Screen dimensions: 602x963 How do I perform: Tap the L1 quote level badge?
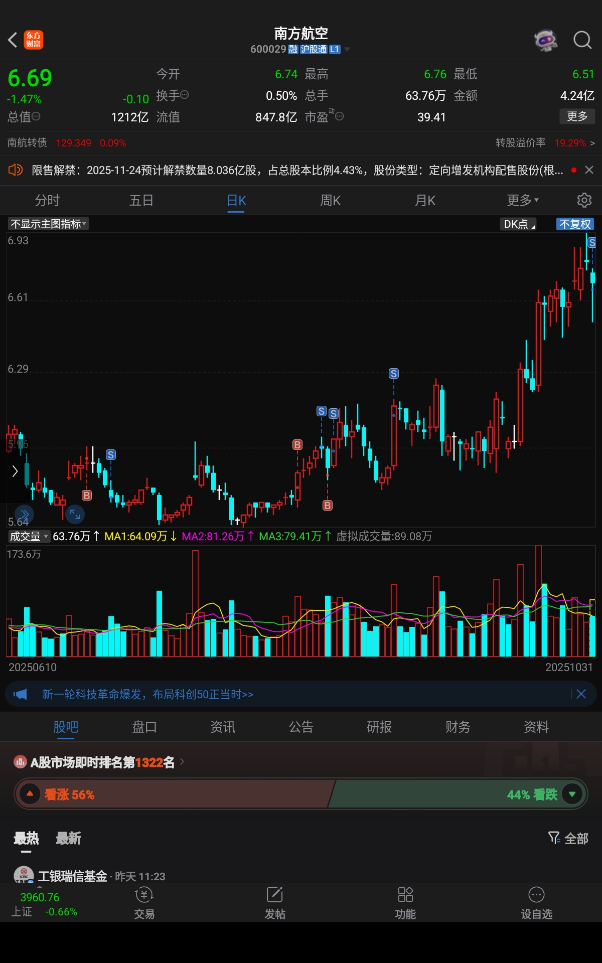pyautogui.click(x=335, y=49)
